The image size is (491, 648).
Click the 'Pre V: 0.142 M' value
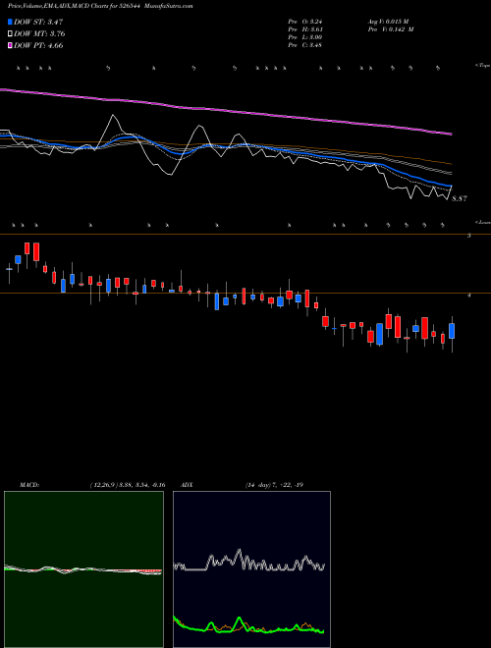pos(390,29)
